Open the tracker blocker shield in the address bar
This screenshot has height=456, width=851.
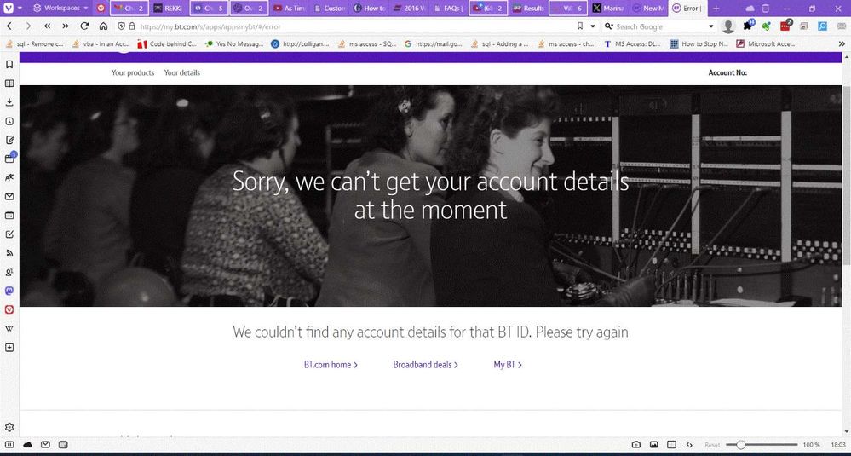[x=121, y=26]
